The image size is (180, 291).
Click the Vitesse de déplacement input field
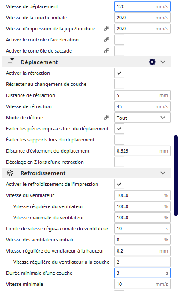click(142, 6)
